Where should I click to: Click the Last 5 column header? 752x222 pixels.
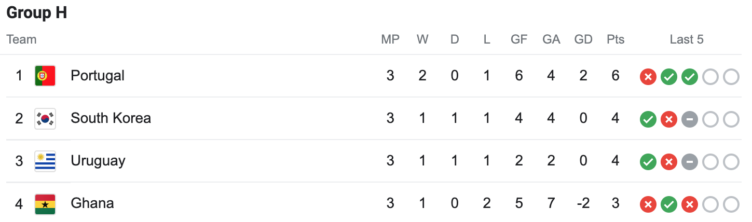click(687, 39)
